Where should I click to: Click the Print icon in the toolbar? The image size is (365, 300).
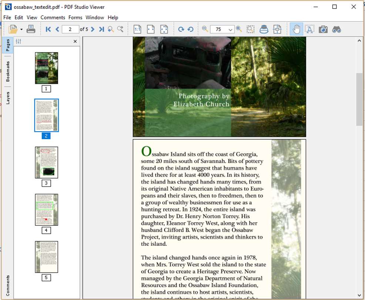point(31,29)
